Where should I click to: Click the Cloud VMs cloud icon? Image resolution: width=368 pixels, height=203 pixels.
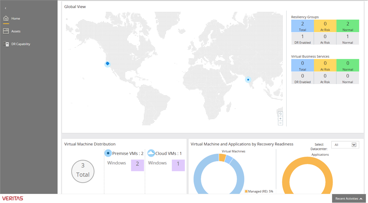151,153
